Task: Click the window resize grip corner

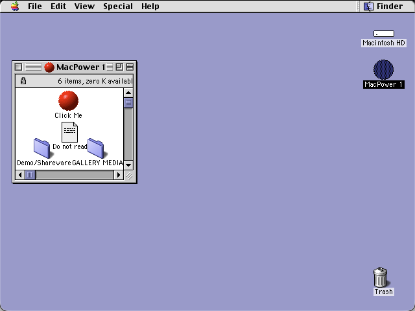Action: tap(129, 176)
